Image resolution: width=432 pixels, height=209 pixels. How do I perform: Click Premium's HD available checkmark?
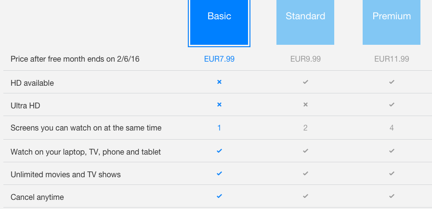392,82
